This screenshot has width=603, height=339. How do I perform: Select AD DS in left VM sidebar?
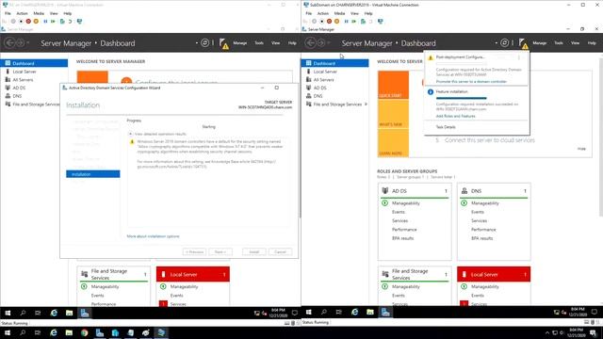19,88
